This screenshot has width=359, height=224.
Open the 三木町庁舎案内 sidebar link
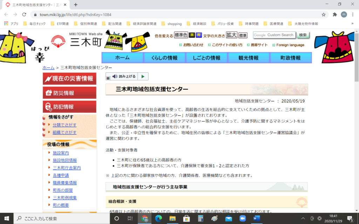pyautogui.click(x=67, y=168)
